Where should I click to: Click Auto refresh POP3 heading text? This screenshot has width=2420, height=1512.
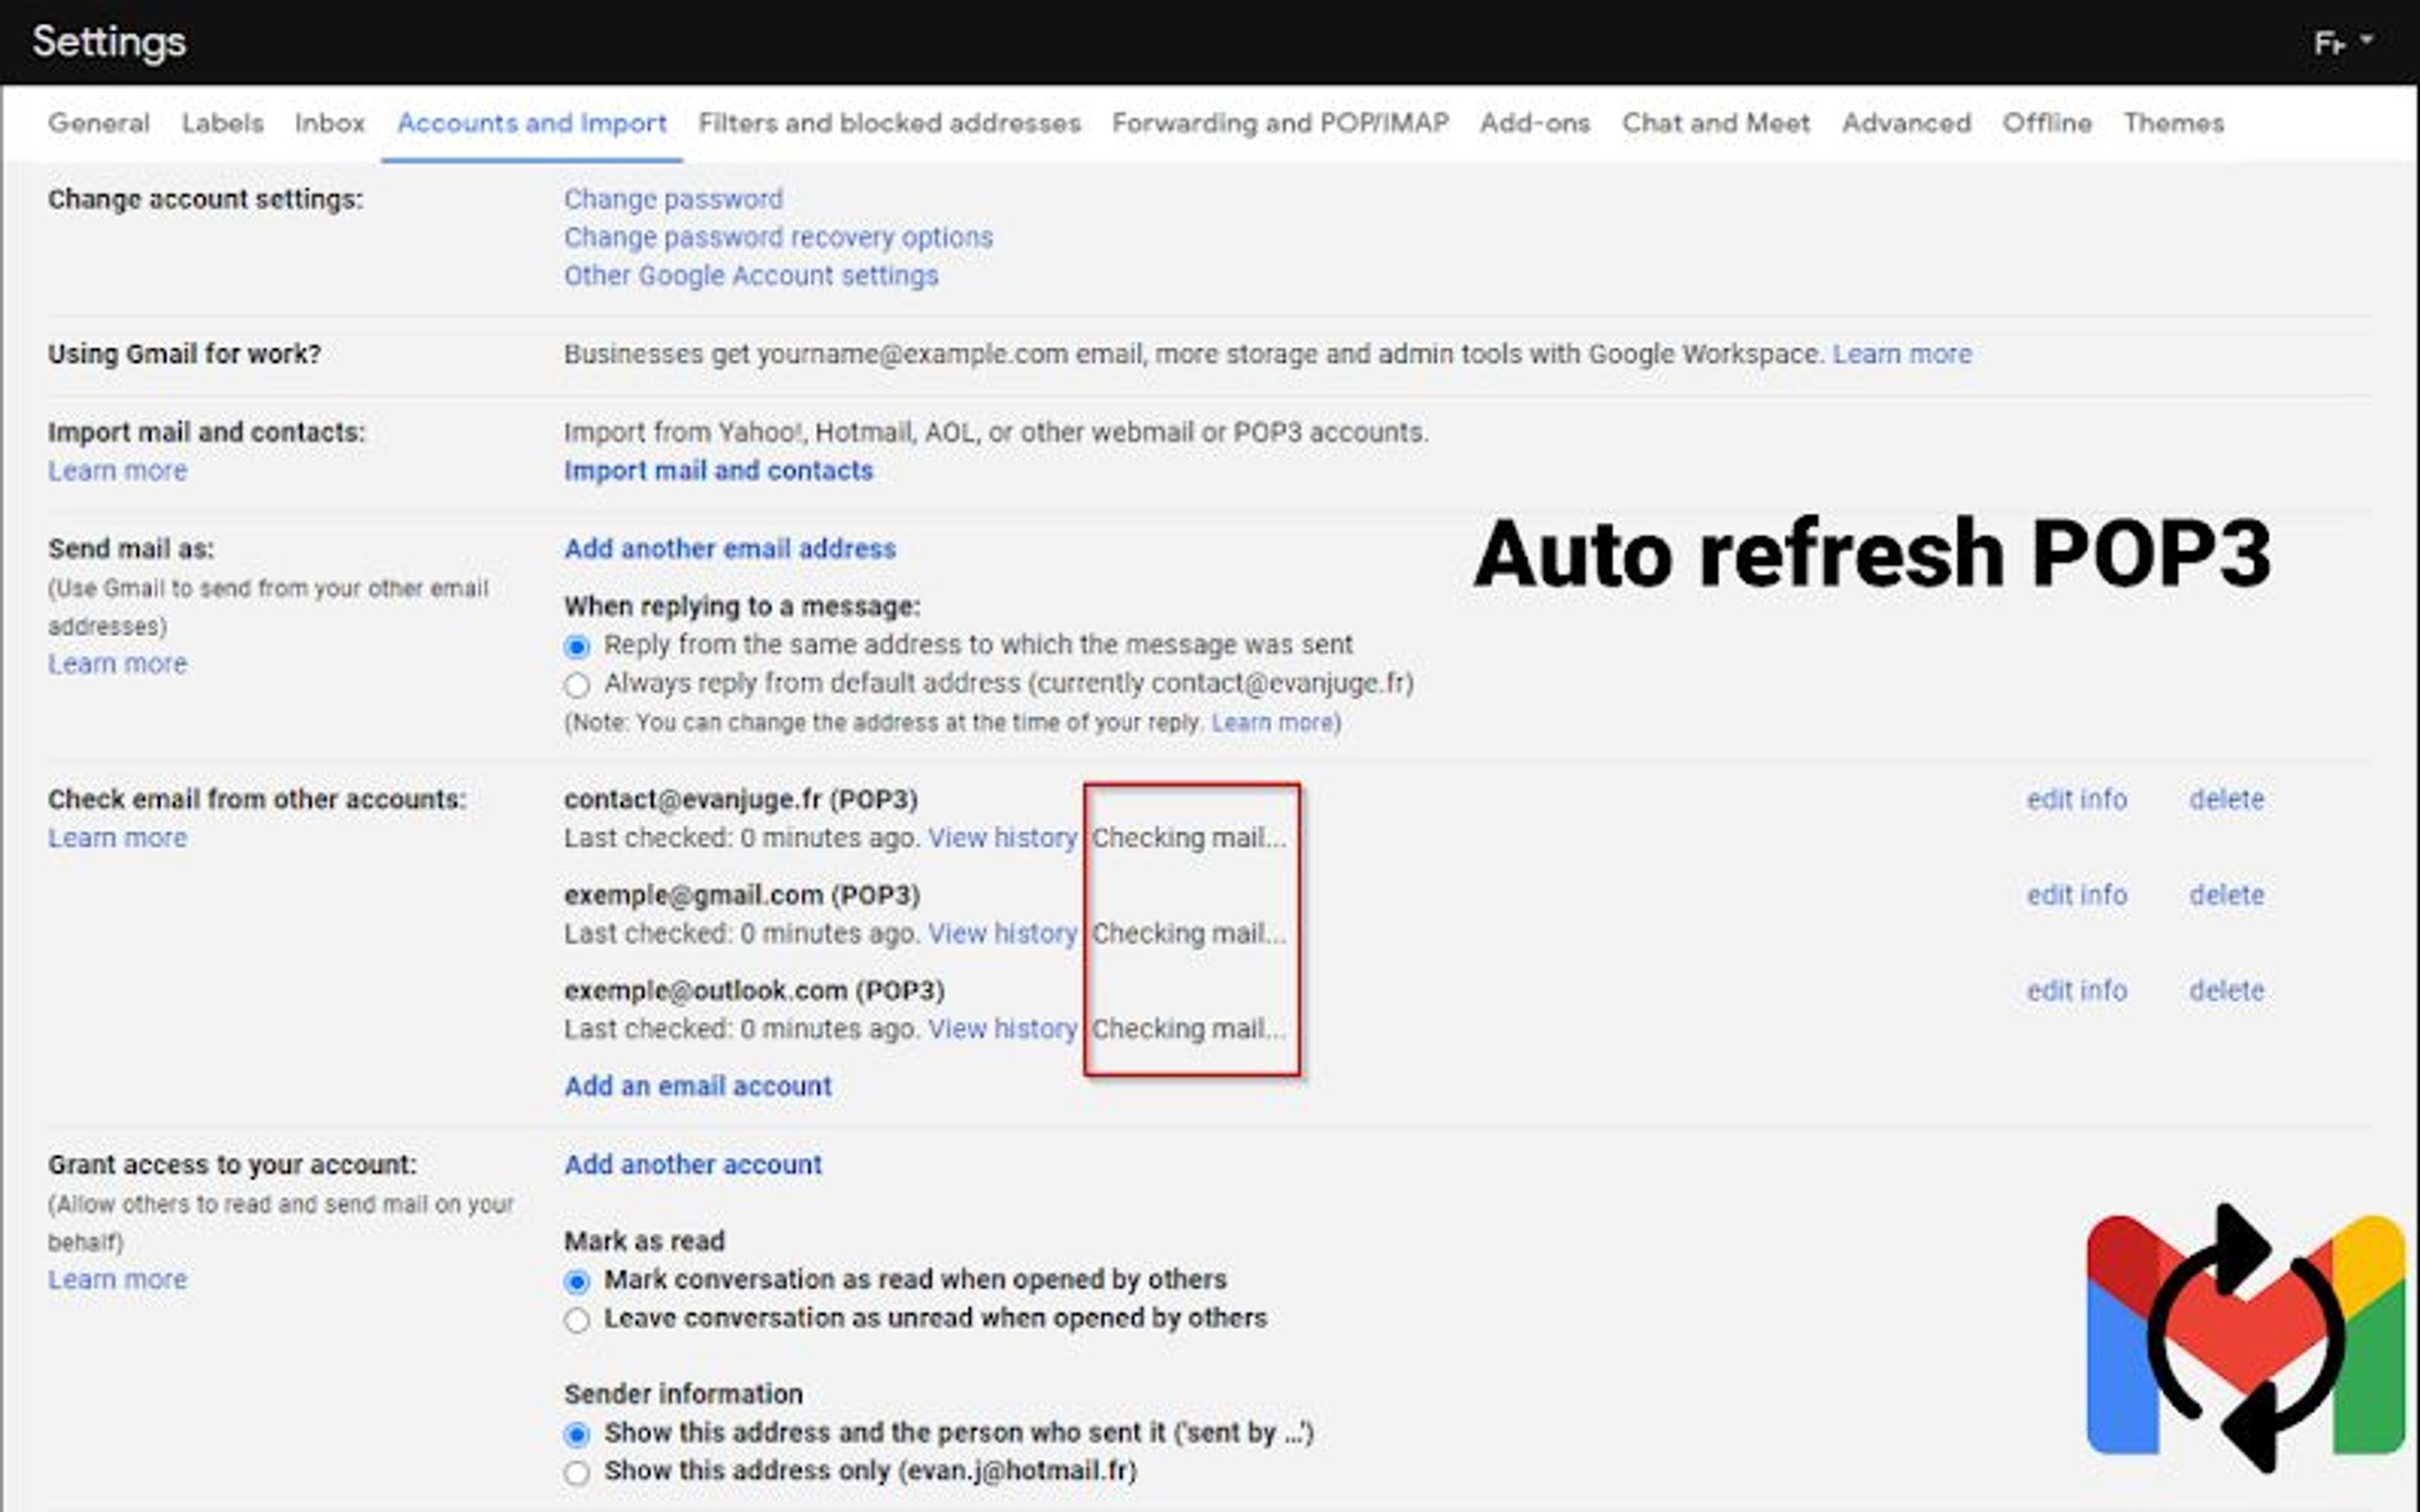point(1871,555)
